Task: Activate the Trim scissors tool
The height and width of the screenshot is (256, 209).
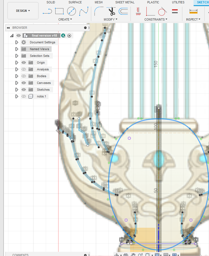Action: [111, 11]
